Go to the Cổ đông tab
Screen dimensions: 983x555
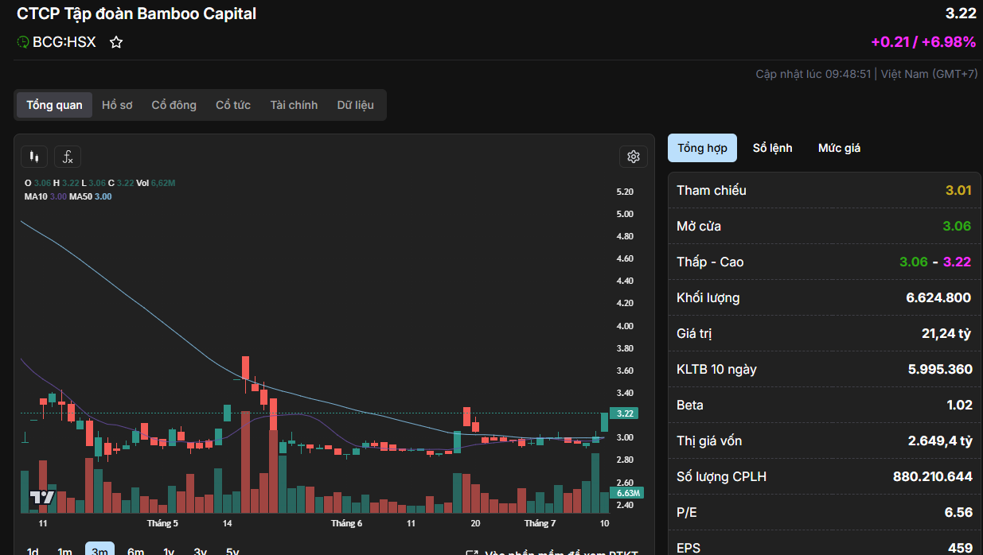click(174, 105)
